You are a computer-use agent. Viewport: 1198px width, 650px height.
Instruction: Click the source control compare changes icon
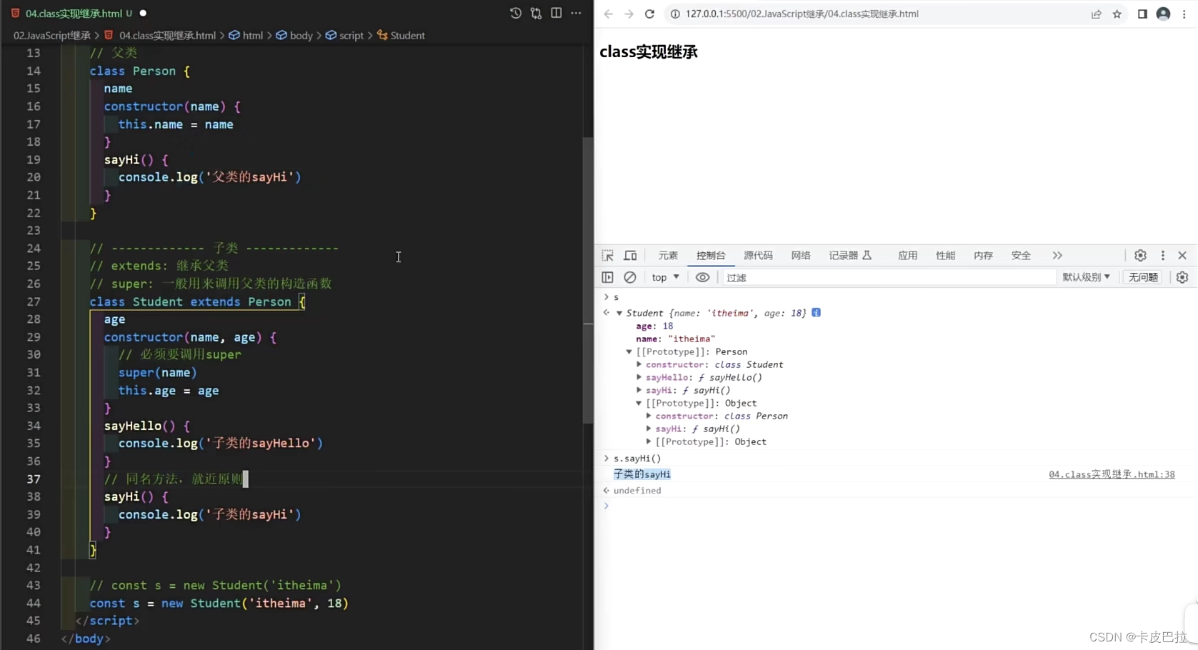pos(536,13)
